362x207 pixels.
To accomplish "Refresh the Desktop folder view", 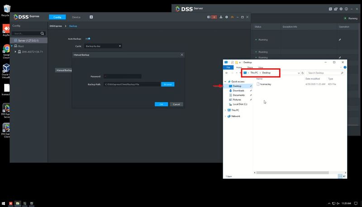I will click(302, 73).
